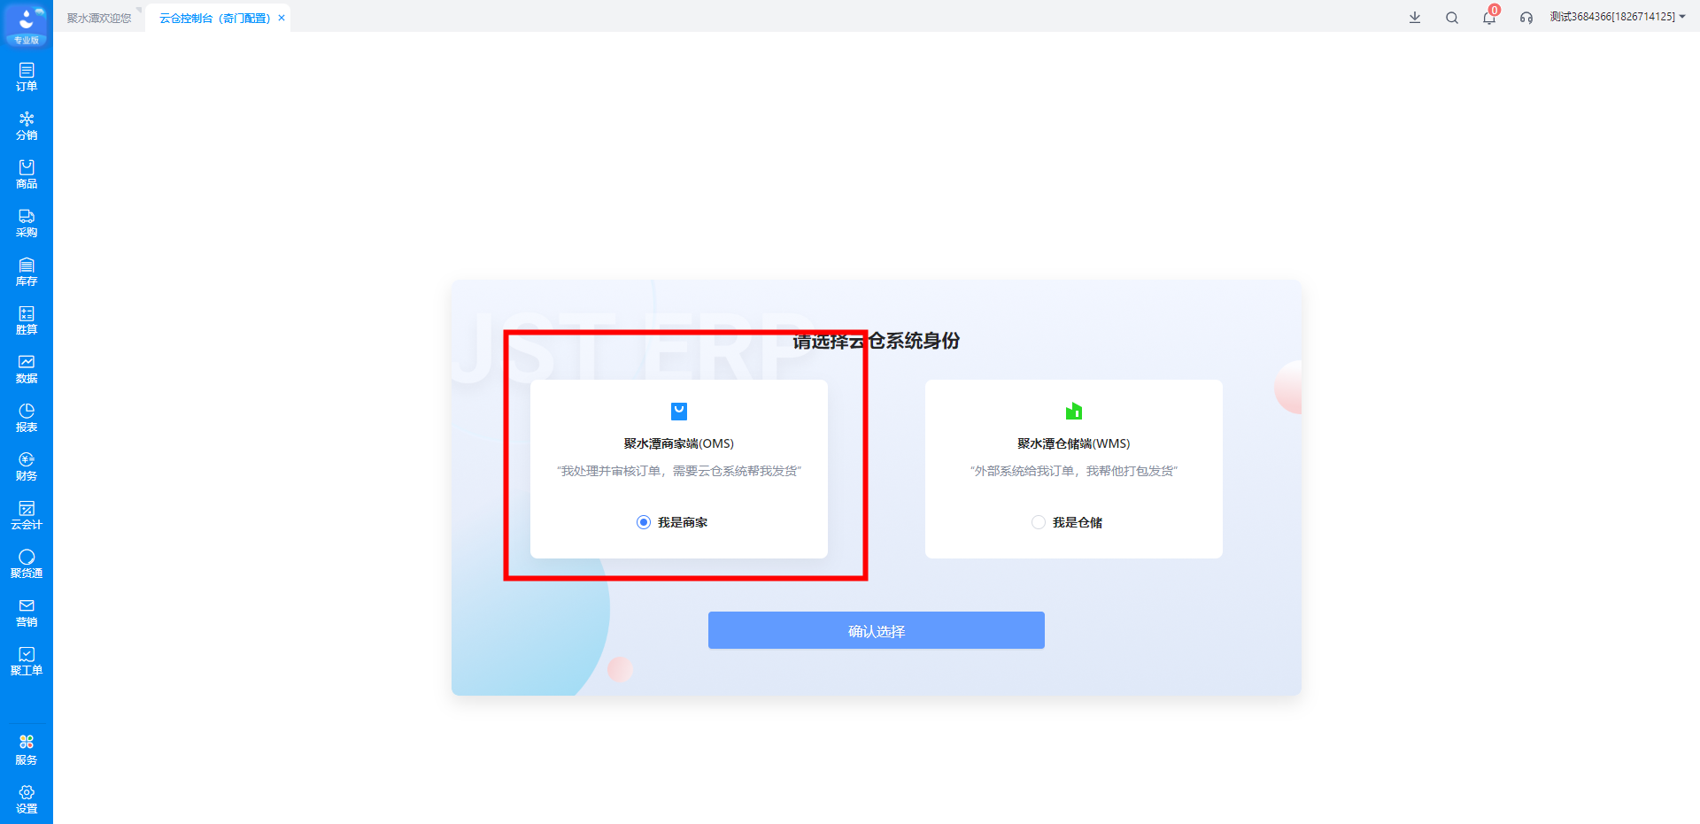Click the 聚水潭 logo in the sidebar

click(27, 25)
